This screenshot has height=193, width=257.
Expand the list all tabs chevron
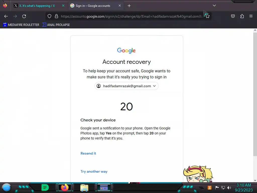(x=214, y=6)
